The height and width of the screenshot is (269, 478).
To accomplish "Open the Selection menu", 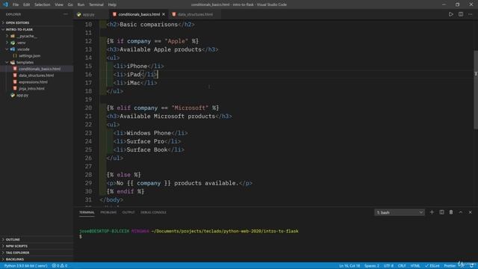I will (x=42, y=4).
